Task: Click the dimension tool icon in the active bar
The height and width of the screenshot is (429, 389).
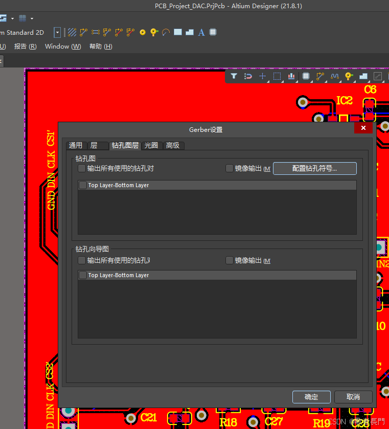Action: 378,76
